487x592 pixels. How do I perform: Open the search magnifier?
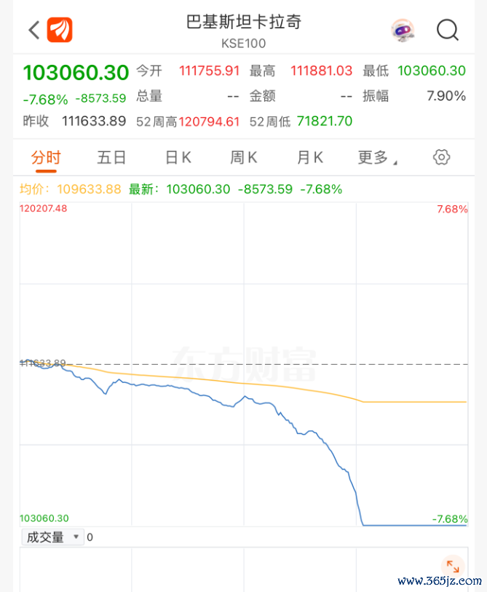448,31
